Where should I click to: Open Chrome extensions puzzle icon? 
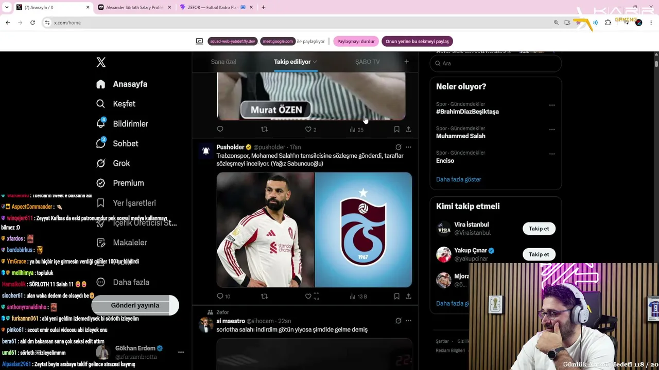[x=608, y=23]
